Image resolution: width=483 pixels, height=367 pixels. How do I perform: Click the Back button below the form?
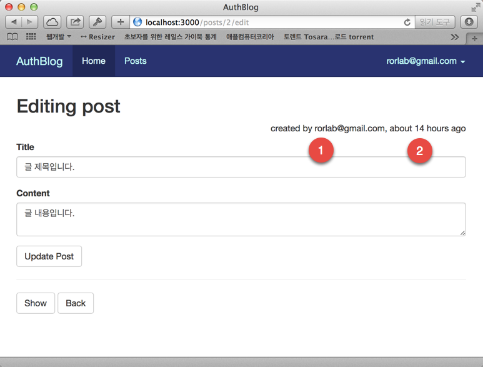coord(76,303)
